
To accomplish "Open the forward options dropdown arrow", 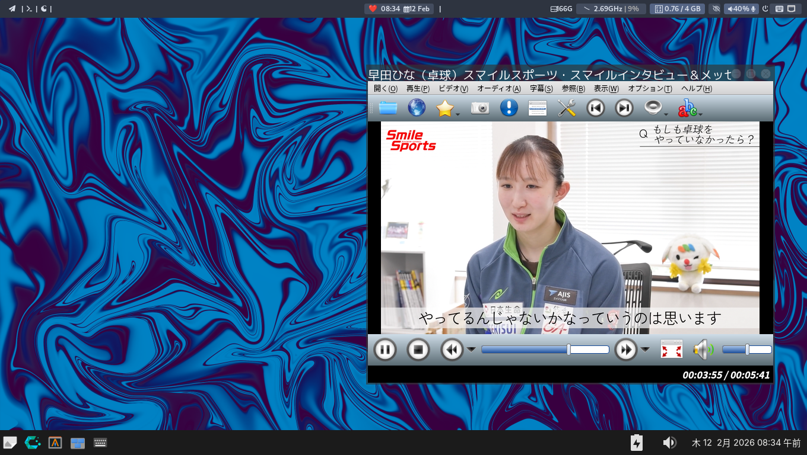I will 645,350.
